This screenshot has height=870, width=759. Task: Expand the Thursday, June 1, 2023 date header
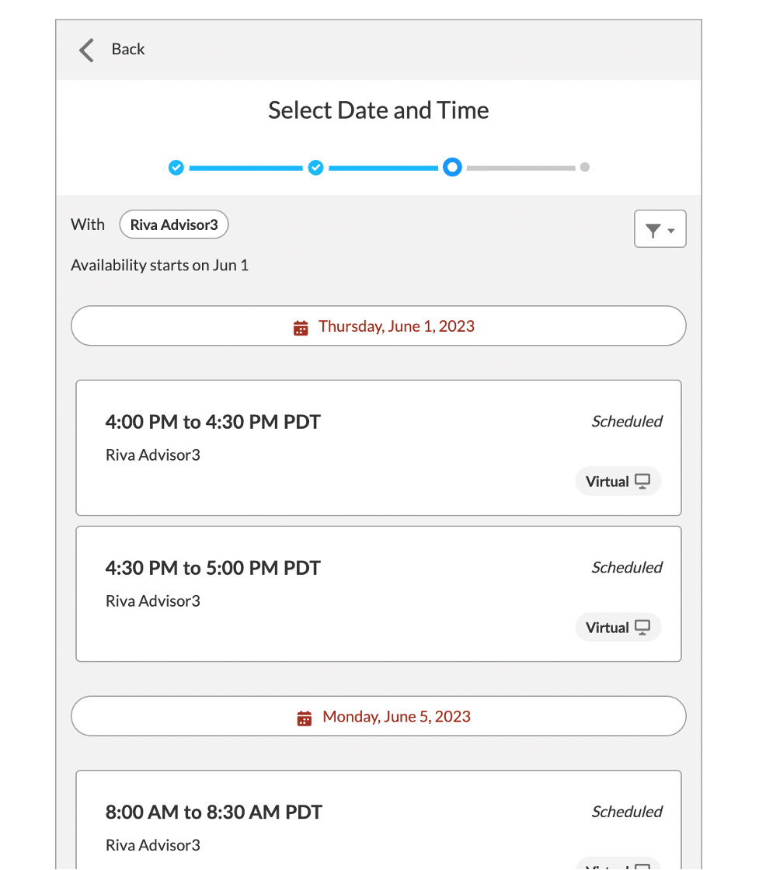pos(378,326)
